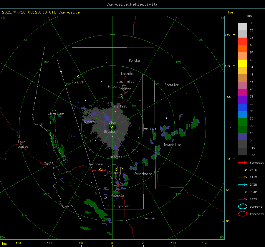Viewport: 265px width, 247px height.
Task: Select the HighRiver label
Action: (122, 206)
